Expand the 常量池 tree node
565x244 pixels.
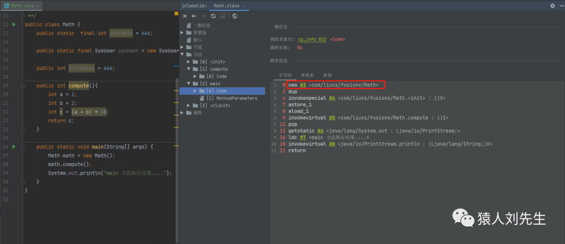(x=183, y=33)
